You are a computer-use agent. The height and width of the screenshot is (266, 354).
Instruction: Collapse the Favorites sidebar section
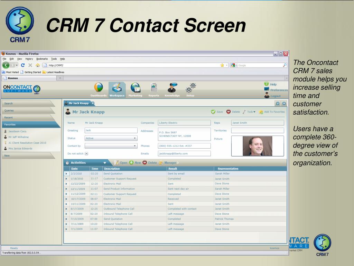coord(30,125)
